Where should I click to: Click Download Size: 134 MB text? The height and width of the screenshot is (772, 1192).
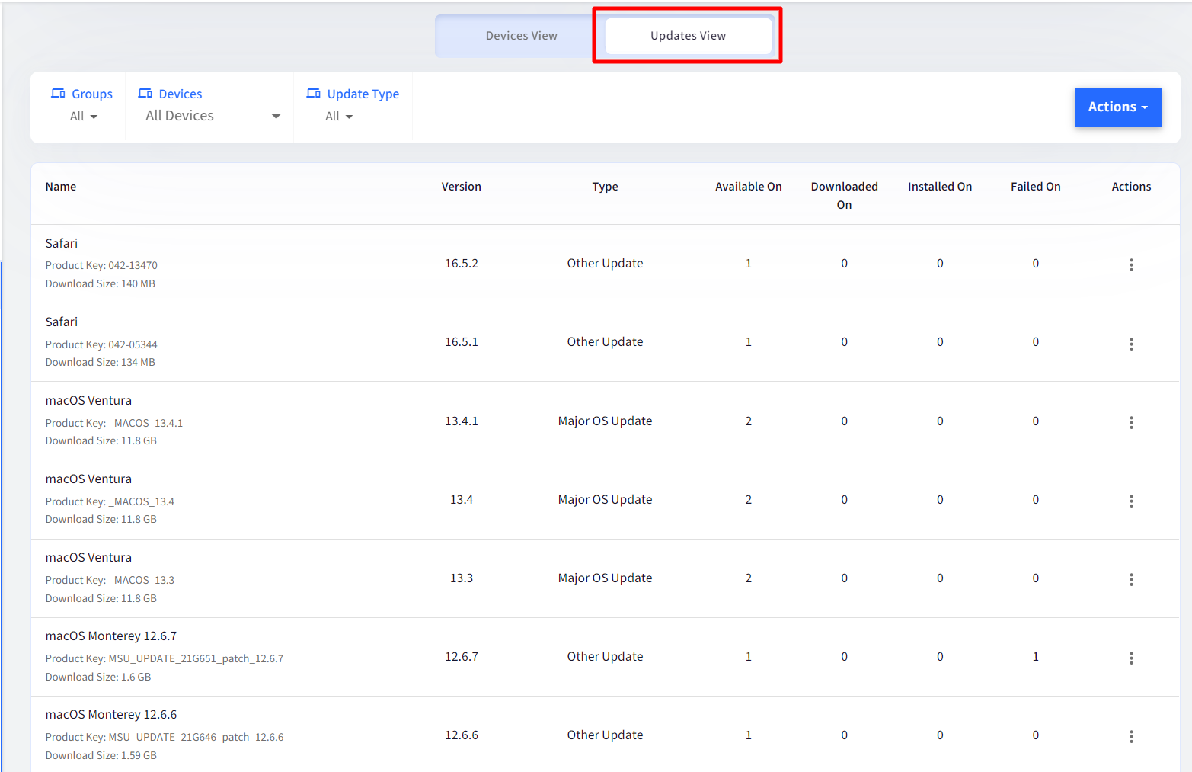tap(100, 363)
